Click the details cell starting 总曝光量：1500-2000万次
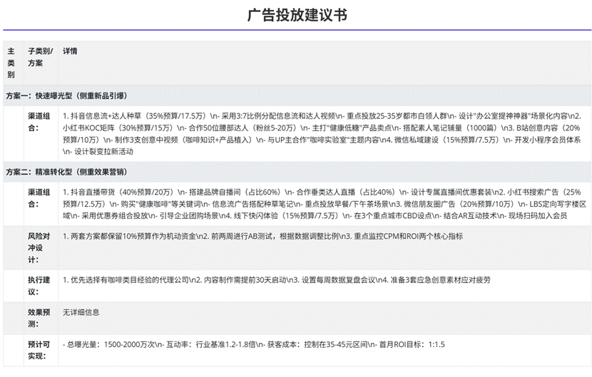Image resolution: width=592 pixels, height=377 pixels. click(x=325, y=350)
